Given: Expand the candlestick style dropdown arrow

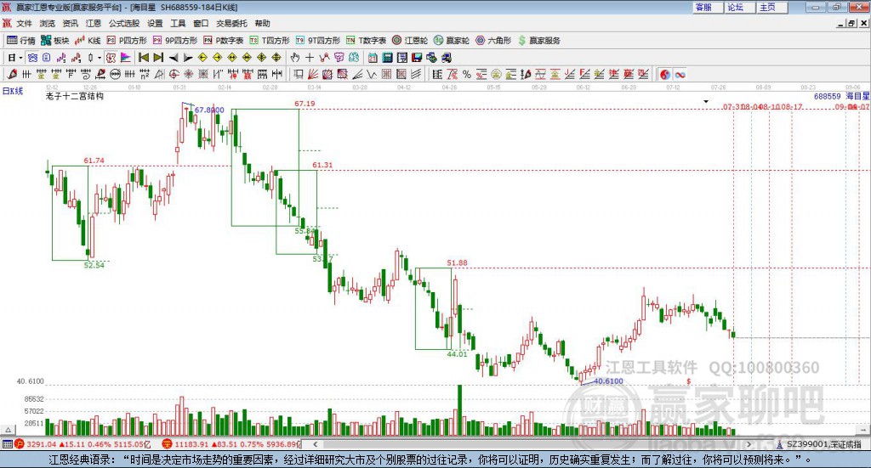Looking at the screenshot, I should (x=100, y=58).
